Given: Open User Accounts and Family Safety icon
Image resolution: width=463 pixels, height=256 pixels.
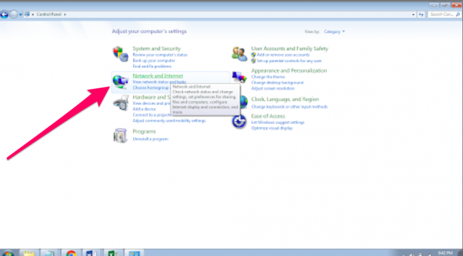Looking at the screenshot, I should point(239,54).
